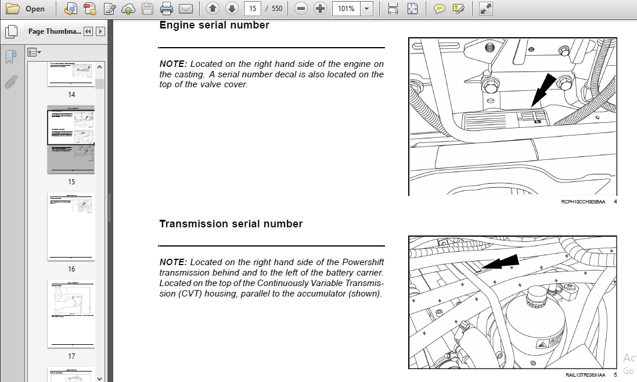Click the convert-to-PDF document icon
The height and width of the screenshot is (382, 637).
71,9
